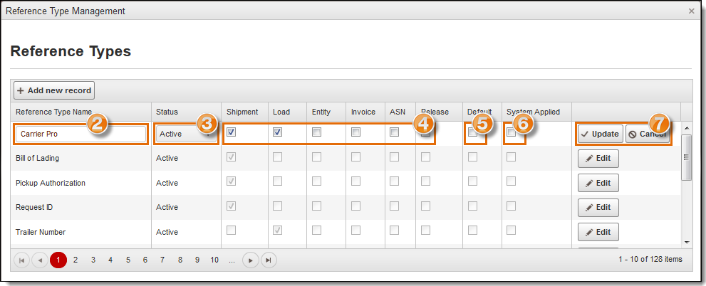This screenshot has height=286, width=706.
Task: Uncheck Load checkbox in Carrier Pro row
Action: 278,132
